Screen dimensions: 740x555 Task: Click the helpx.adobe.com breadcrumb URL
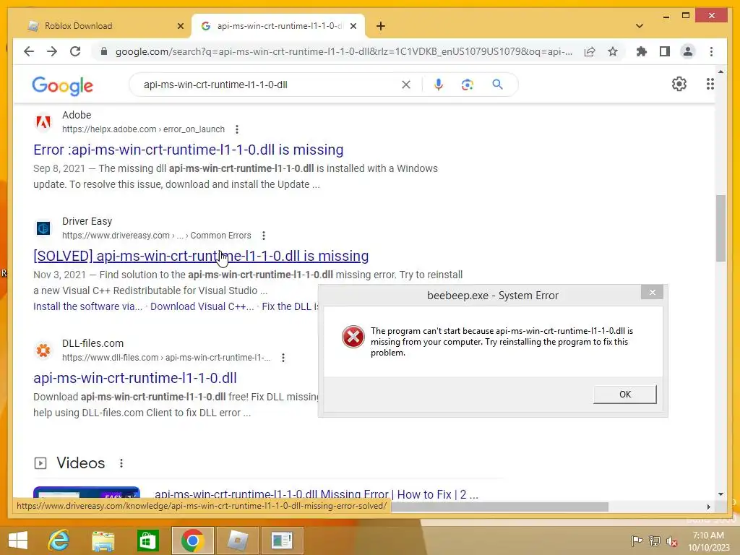point(144,129)
